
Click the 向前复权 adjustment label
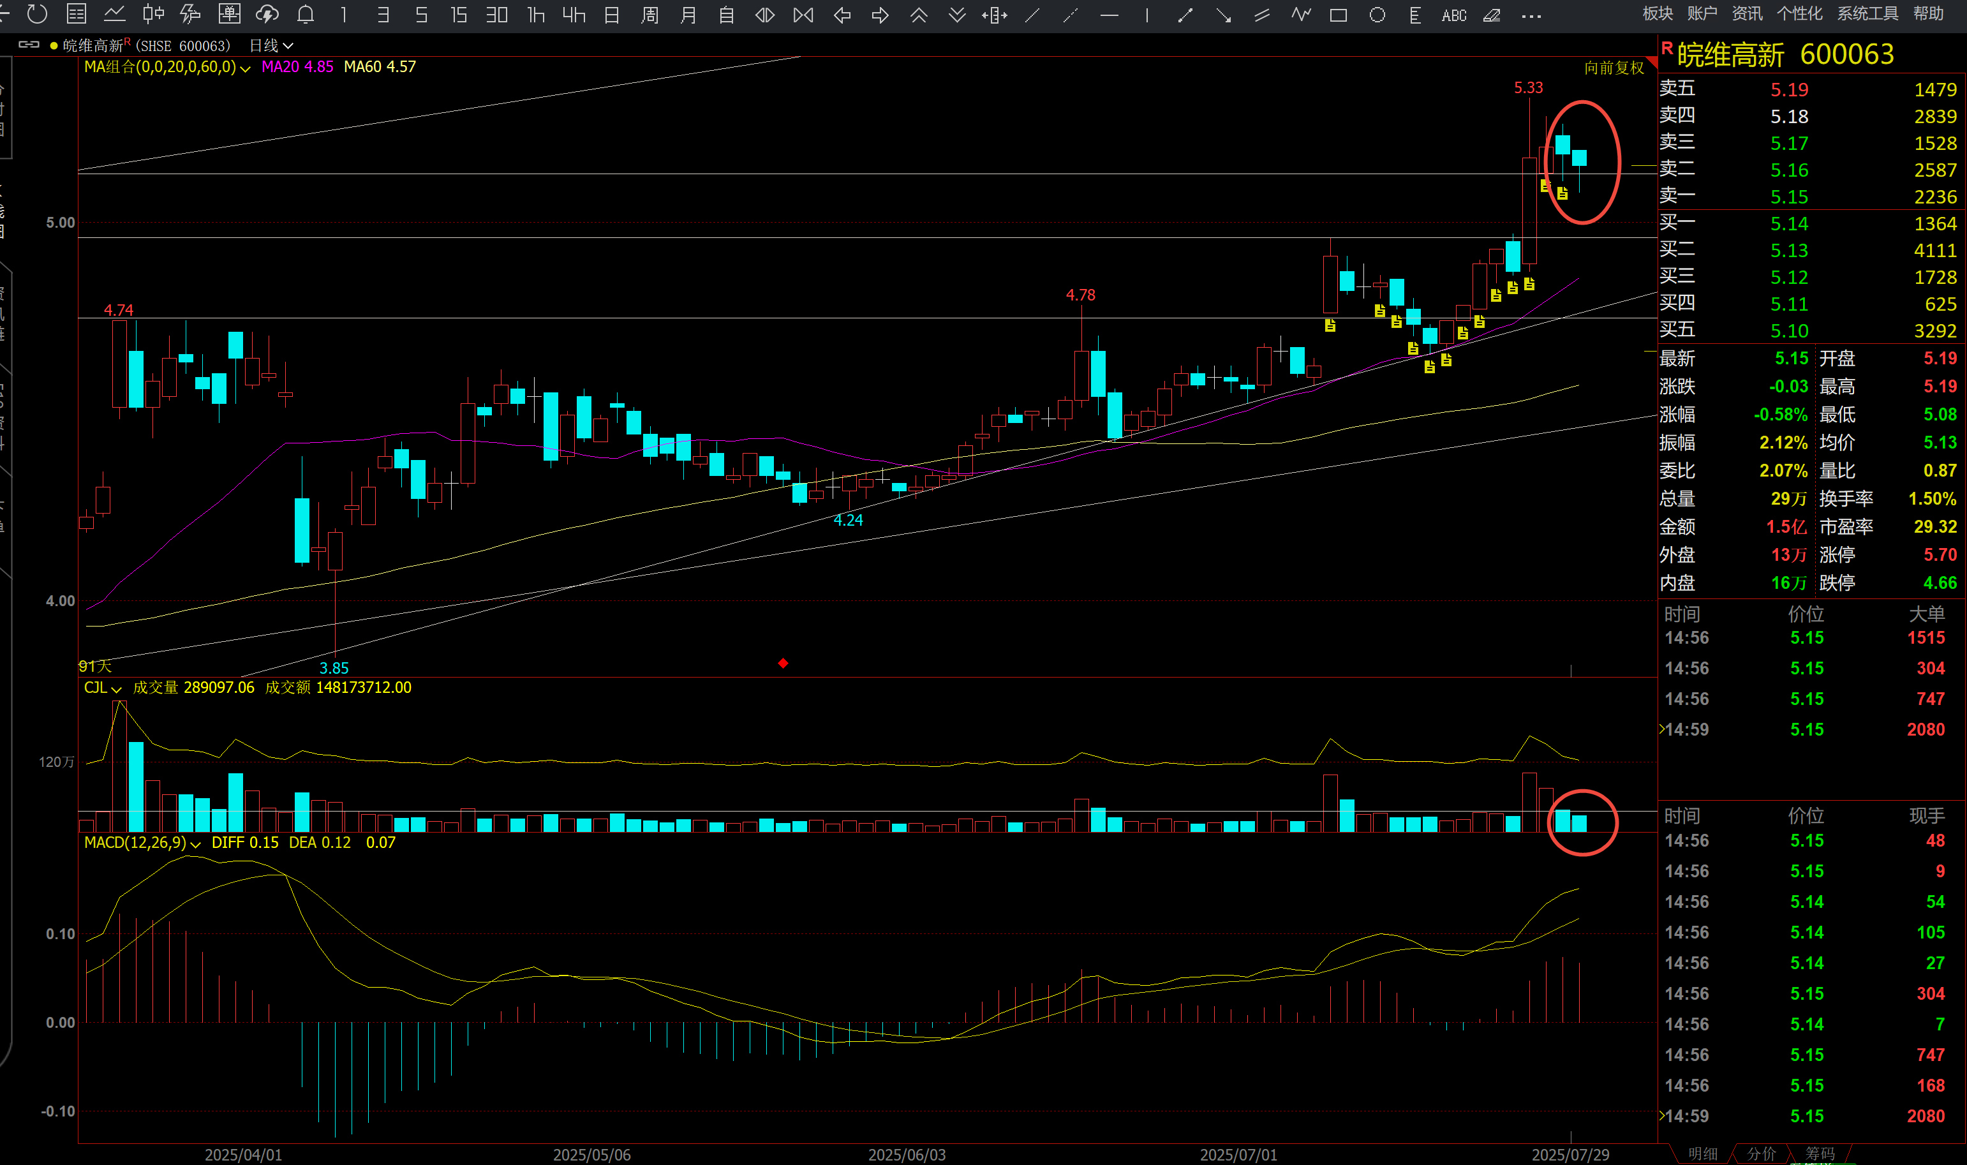point(1614,68)
